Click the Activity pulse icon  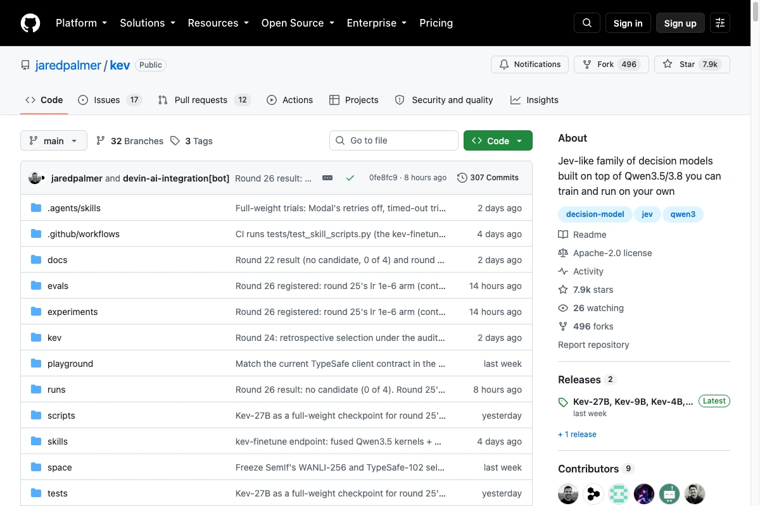563,271
